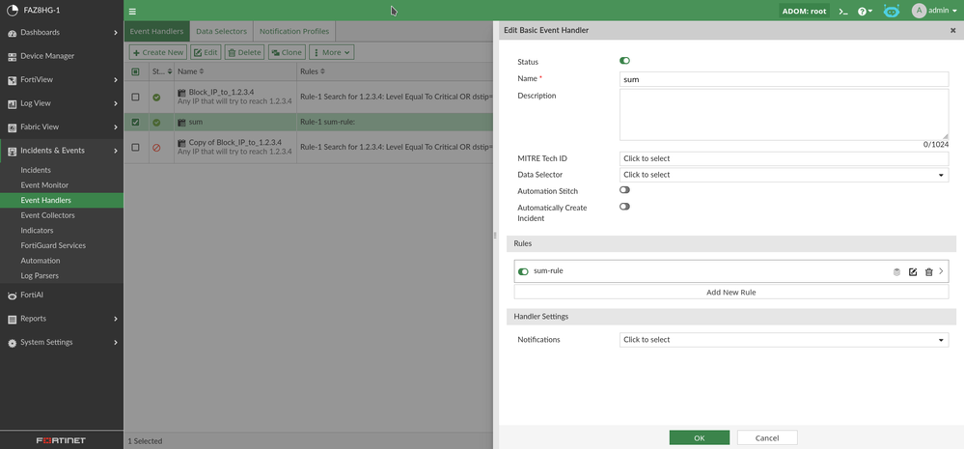Expand the sum-rule chevron
This screenshot has width=964, height=449.
point(942,271)
